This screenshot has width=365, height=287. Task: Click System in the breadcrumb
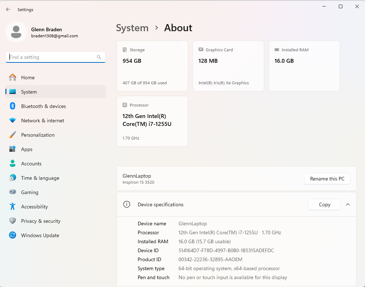pyautogui.click(x=132, y=28)
